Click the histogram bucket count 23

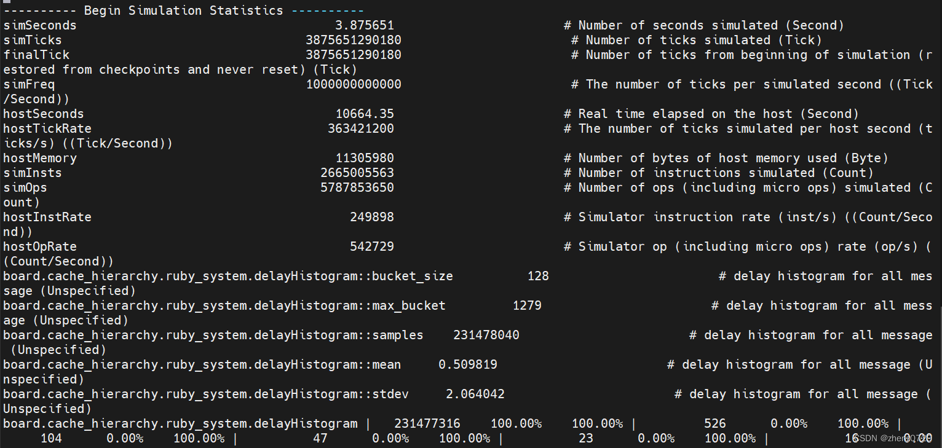click(x=586, y=438)
